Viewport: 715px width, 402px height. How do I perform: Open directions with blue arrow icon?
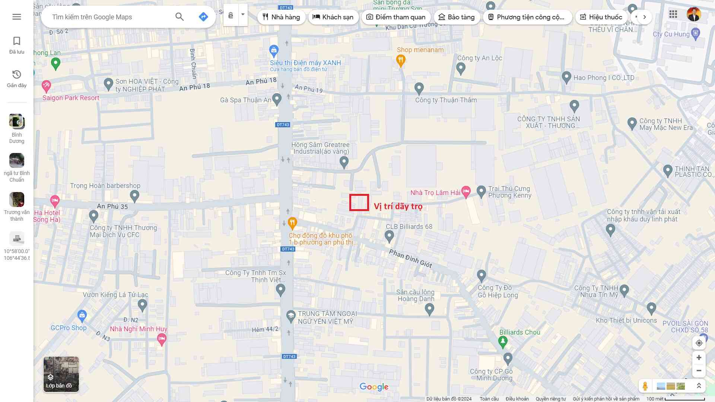tap(203, 17)
